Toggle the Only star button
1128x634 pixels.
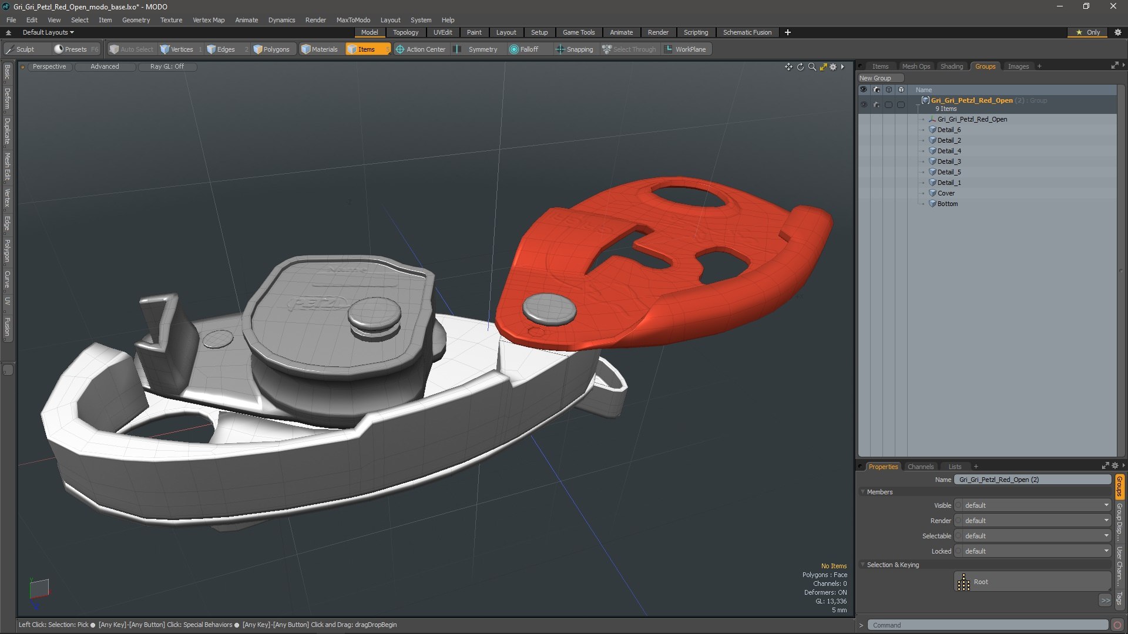tap(1088, 32)
